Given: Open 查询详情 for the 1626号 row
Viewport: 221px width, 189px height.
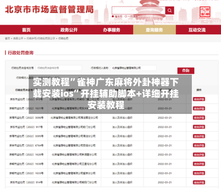Looking at the screenshot, I should click(x=199, y=155).
